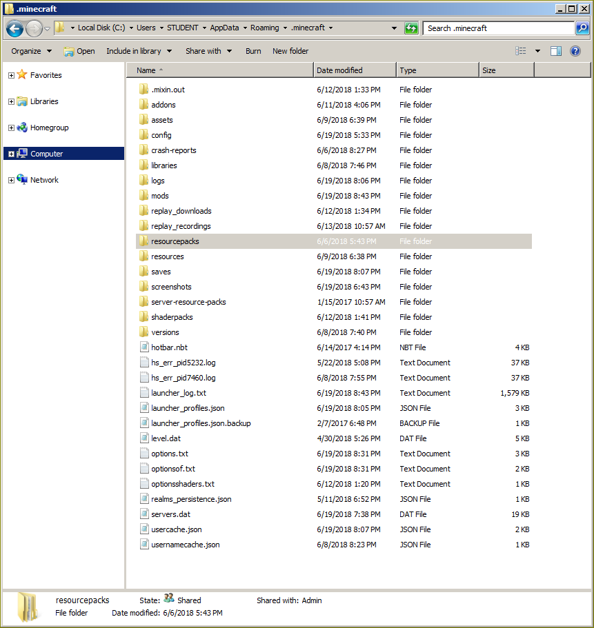Select the level.dat file icon

point(144,438)
